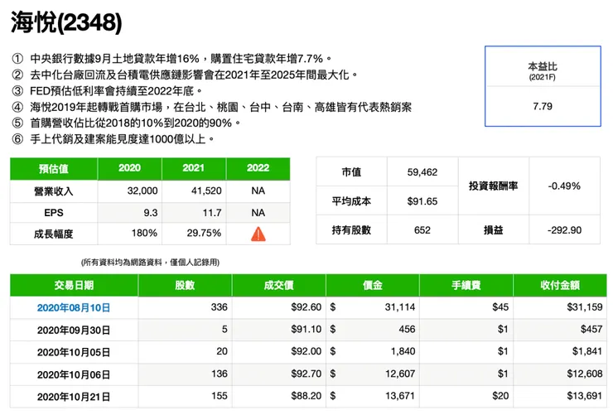Select trade price $92.00

point(306,351)
